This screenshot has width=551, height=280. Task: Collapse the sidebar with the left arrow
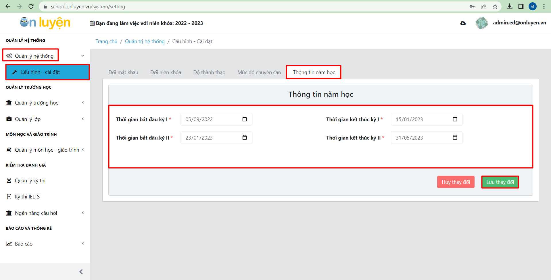coord(81,272)
